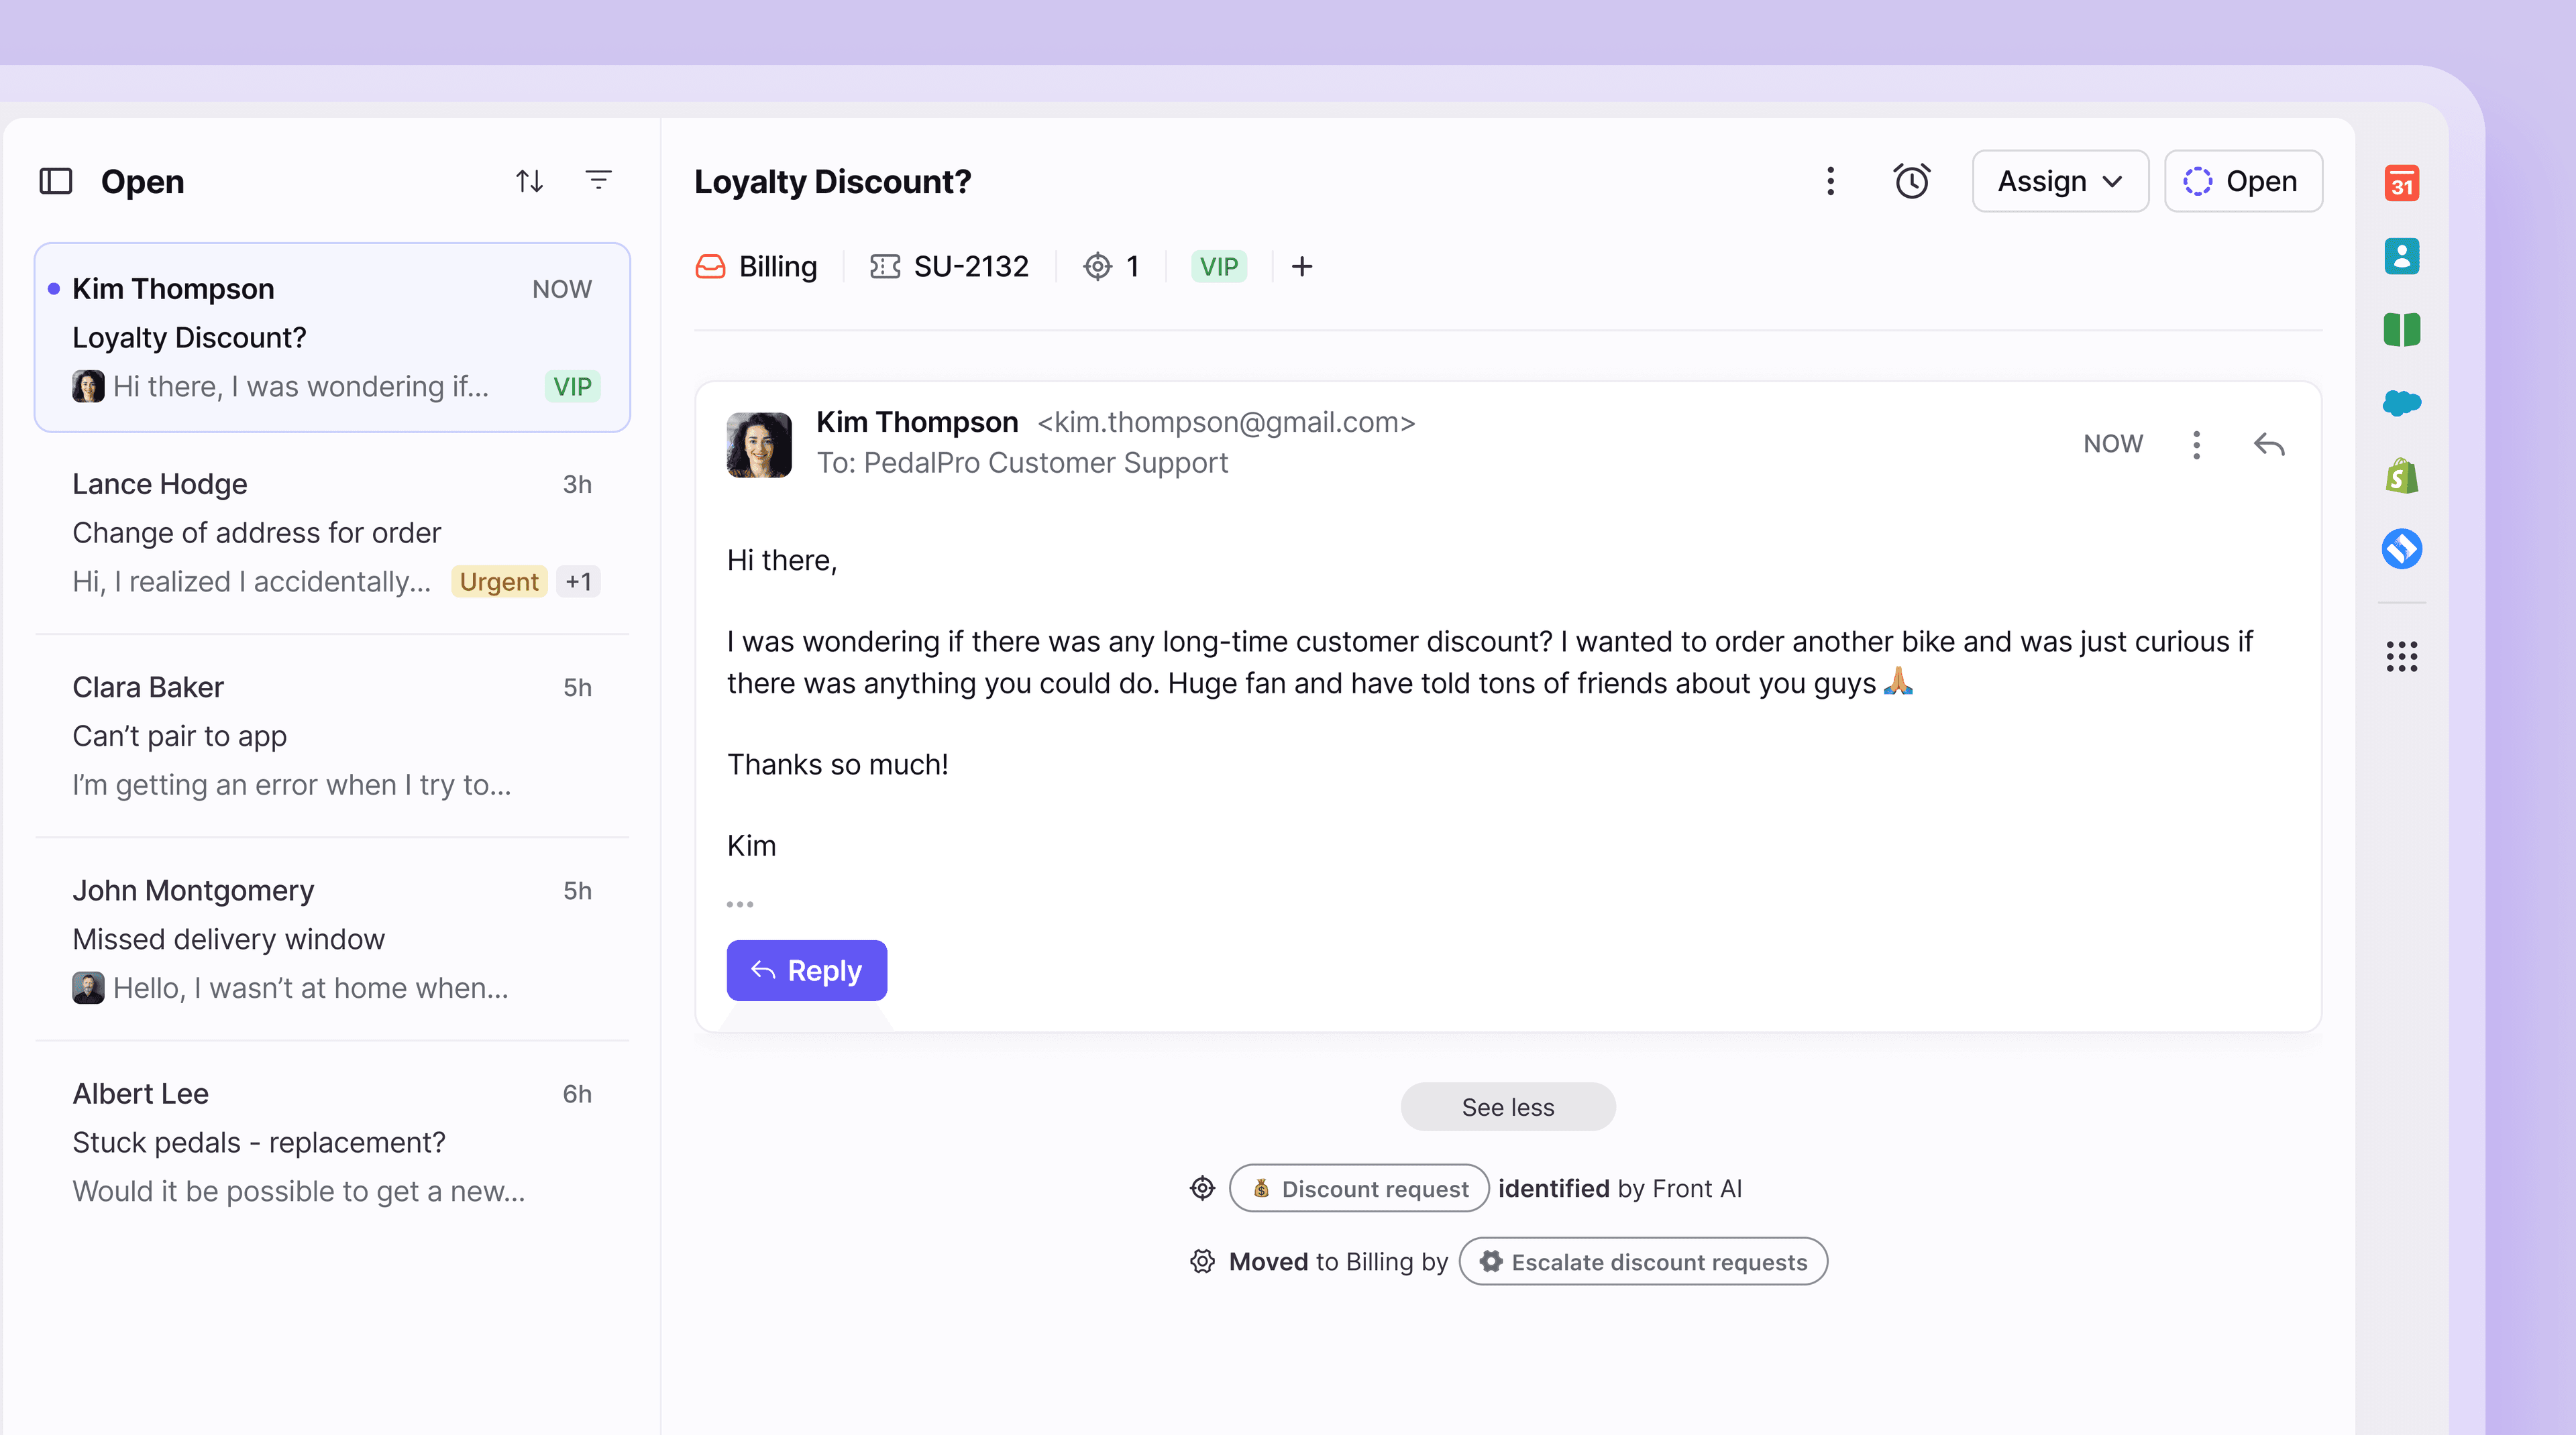Snooze the conversation with the clock icon
Screen dimensions: 2576x1435
(1911, 181)
